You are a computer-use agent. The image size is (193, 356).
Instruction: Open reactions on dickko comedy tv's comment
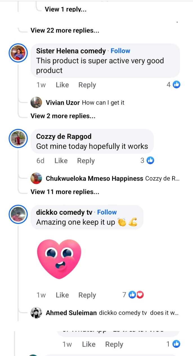pyautogui.click(x=136, y=295)
